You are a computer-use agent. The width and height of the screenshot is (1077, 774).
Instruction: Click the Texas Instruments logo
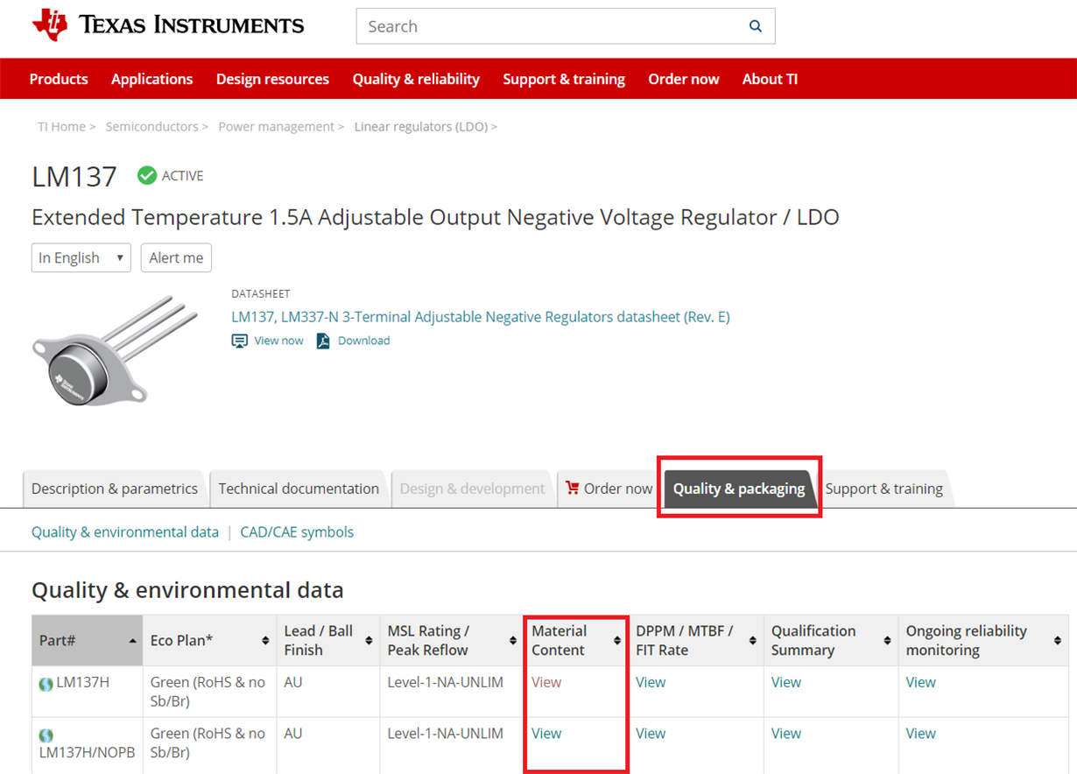click(167, 25)
